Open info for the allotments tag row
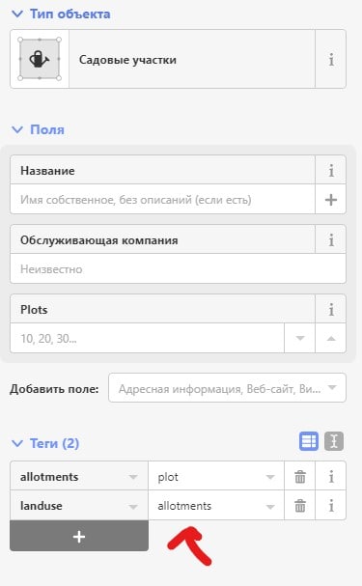Viewport: 362px width, 586px height. click(331, 477)
